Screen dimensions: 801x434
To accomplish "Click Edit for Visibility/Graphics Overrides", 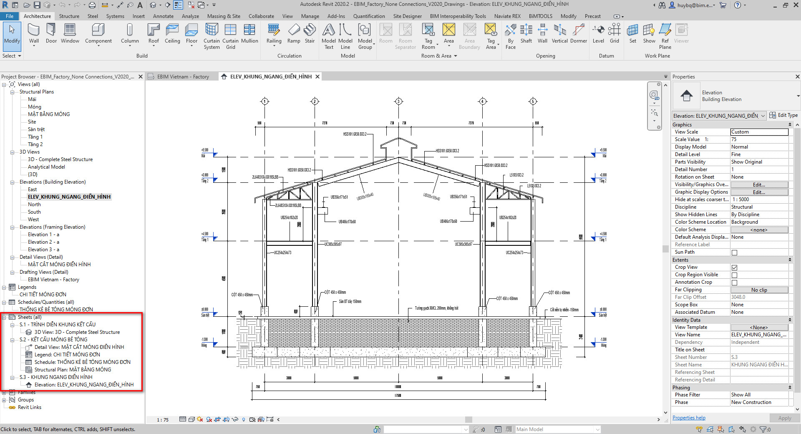I will (x=759, y=184).
